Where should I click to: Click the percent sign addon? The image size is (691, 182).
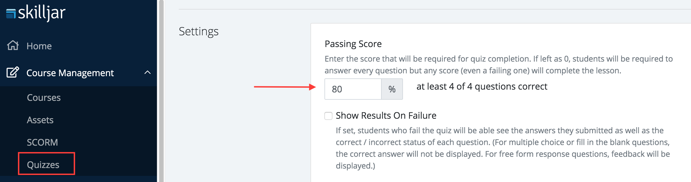pyautogui.click(x=392, y=89)
